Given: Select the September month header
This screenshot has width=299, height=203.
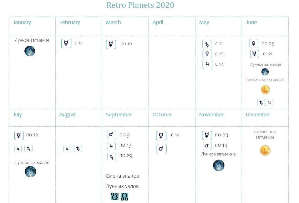Looking at the screenshot, I should click(x=119, y=115).
